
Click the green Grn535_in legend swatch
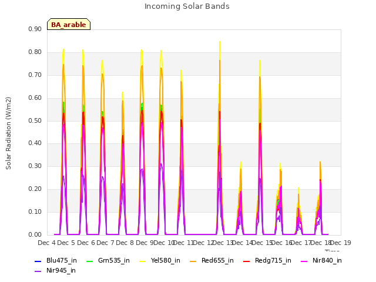point(89,261)
